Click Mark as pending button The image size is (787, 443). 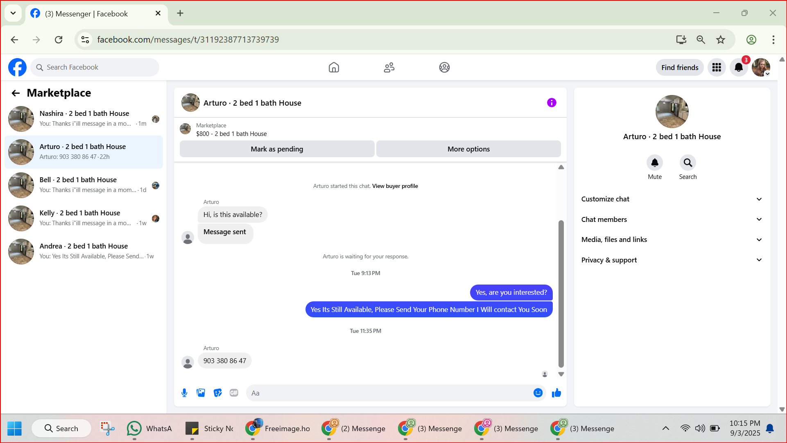pyautogui.click(x=277, y=149)
